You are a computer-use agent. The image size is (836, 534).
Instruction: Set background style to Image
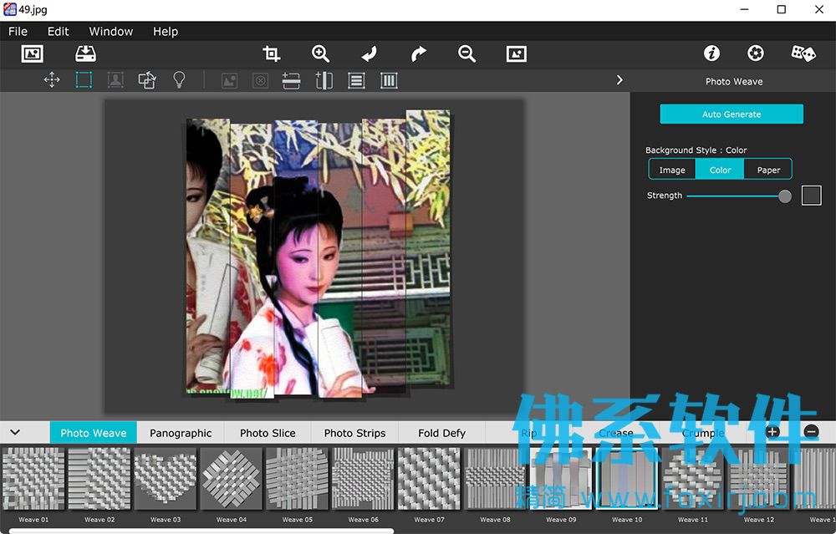pyautogui.click(x=672, y=170)
